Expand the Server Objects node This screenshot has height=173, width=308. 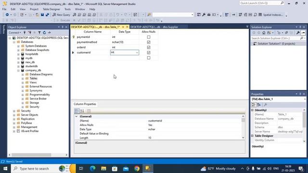click(14, 115)
